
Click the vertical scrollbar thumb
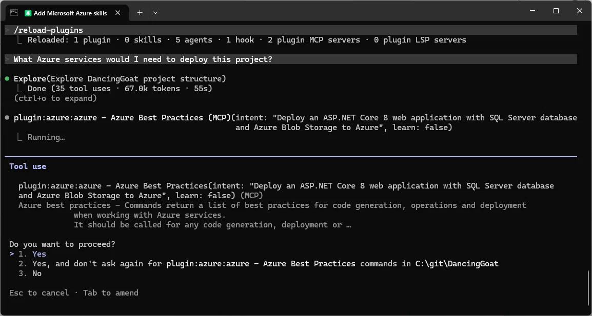588,289
